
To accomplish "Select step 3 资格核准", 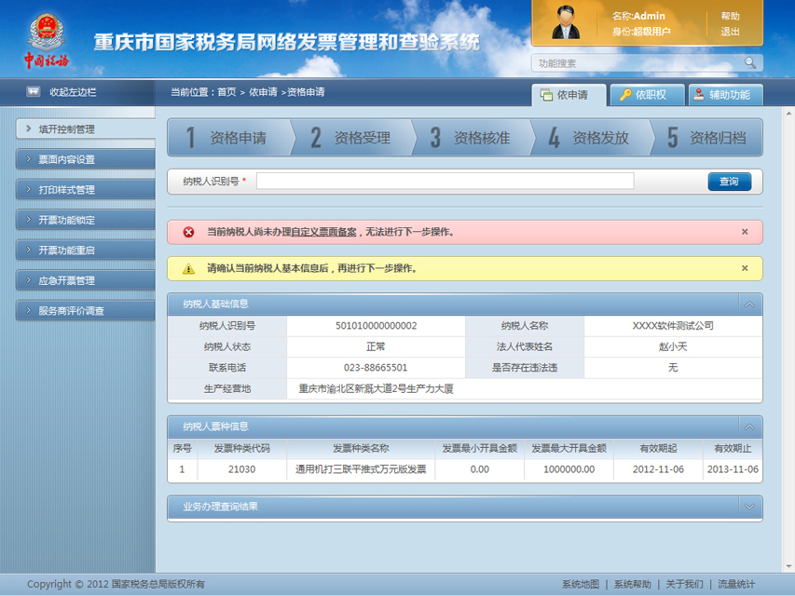I will 472,137.
